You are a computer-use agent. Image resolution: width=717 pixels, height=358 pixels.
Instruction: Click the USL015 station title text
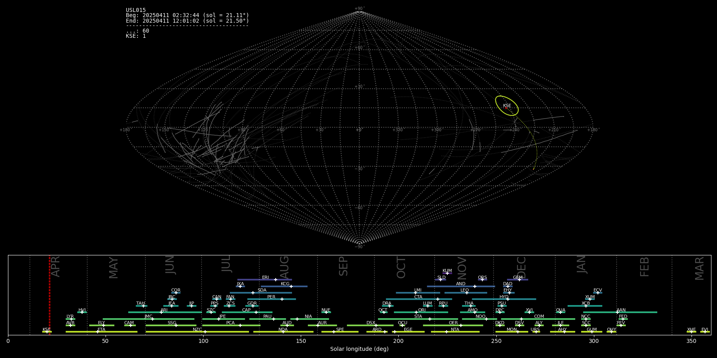[x=136, y=10]
